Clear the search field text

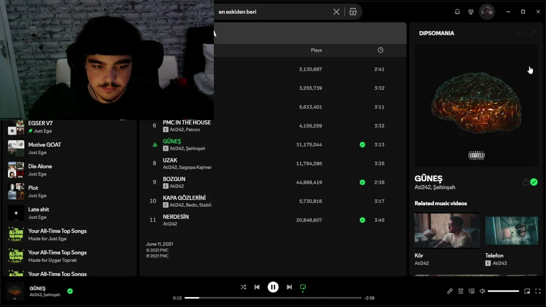click(336, 12)
